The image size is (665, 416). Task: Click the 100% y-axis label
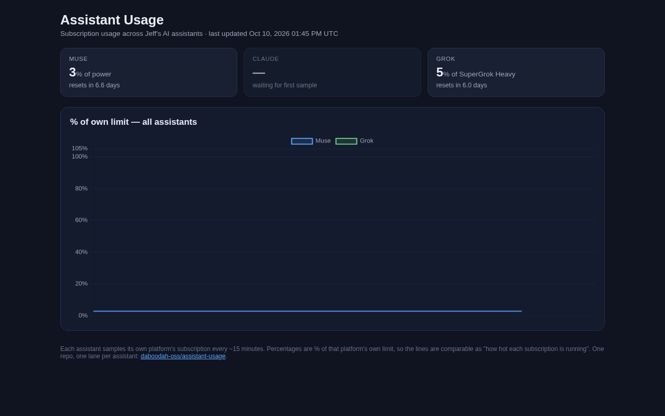tap(79, 157)
